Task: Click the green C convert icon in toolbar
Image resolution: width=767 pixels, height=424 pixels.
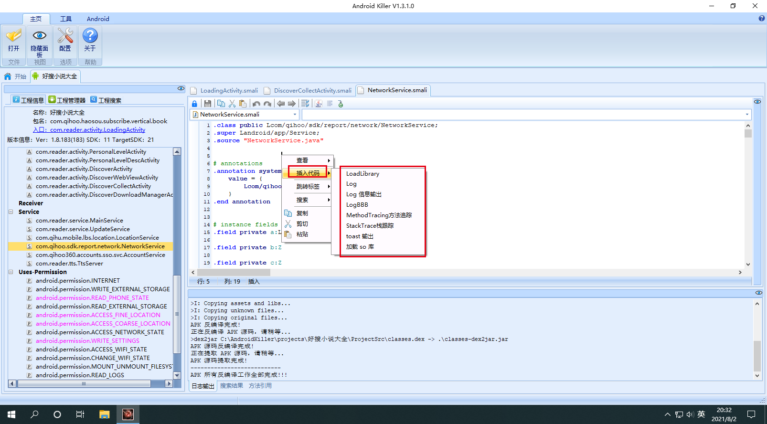Action: click(x=341, y=104)
